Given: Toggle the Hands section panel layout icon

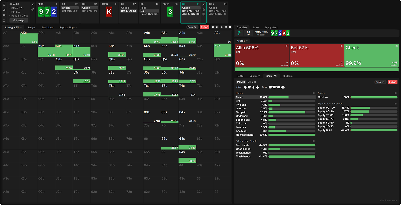Looking at the screenshot, I should [314, 93].
